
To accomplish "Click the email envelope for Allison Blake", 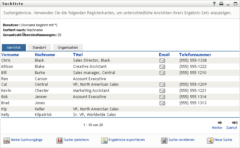I will 162,67.
